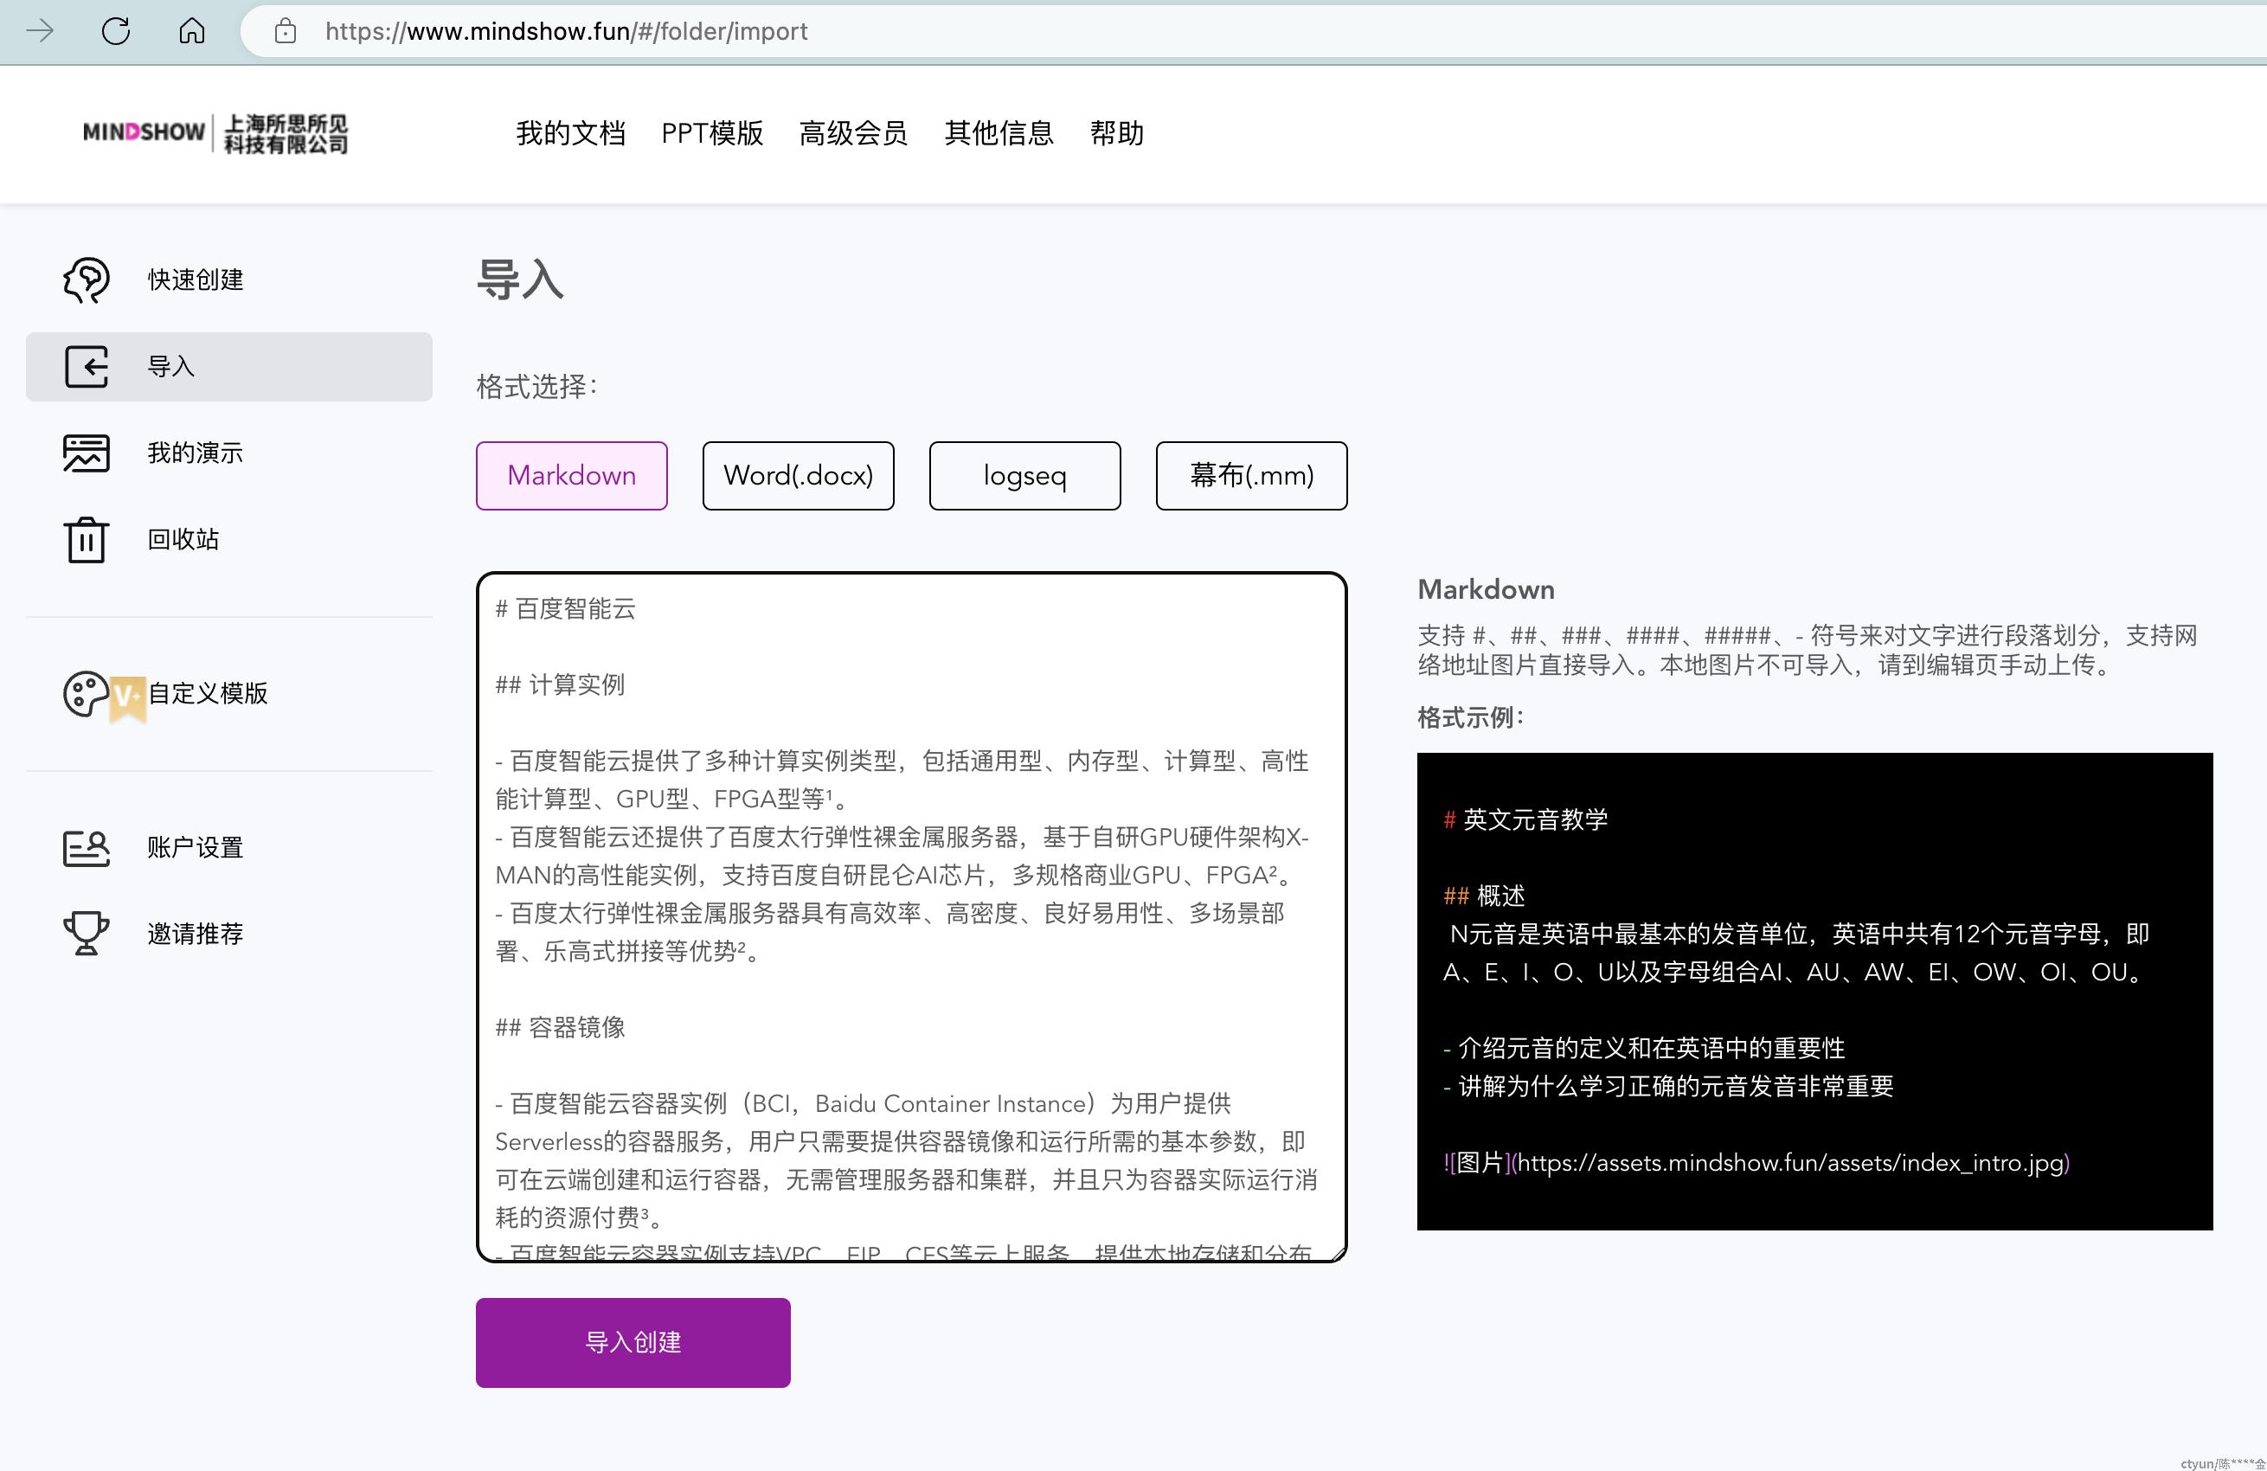The image size is (2267, 1471).
Task: Open 自定义模版 in the sidebar
Action: (x=208, y=694)
